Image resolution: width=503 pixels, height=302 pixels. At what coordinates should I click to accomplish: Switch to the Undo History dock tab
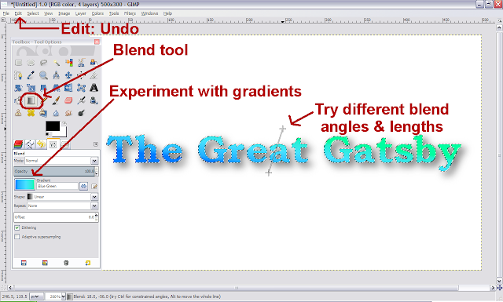pos(41,144)
